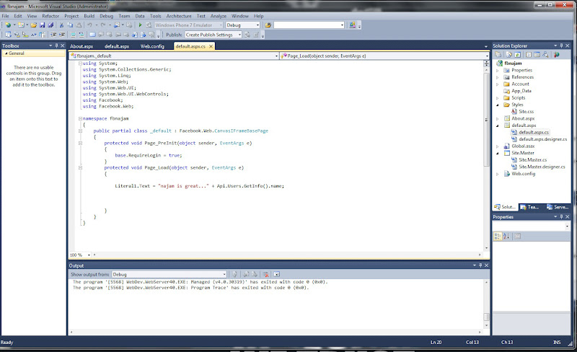Click Categorized view icon in Properties panel
This screenshot has height=352, width=577.
[498, 236]
